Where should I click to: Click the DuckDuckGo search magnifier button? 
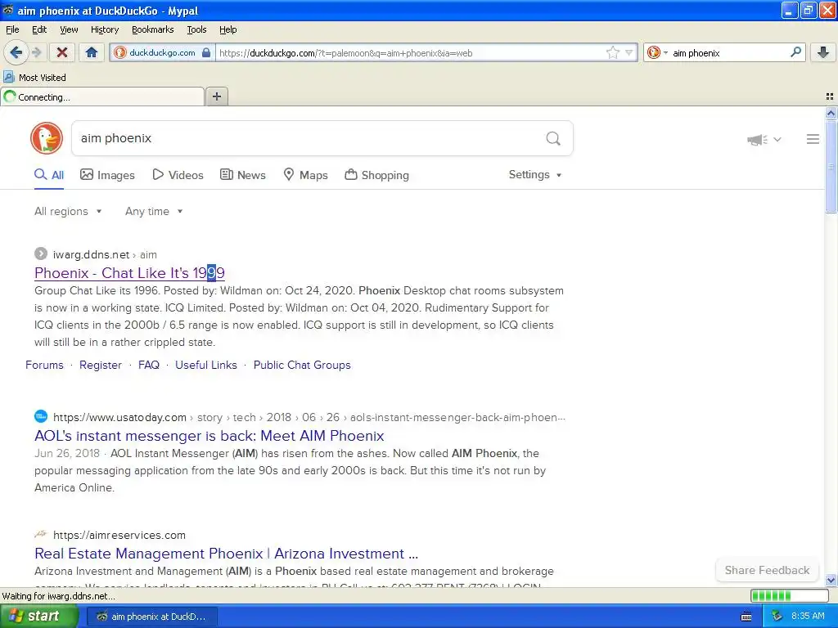click(x=553, y=138)
